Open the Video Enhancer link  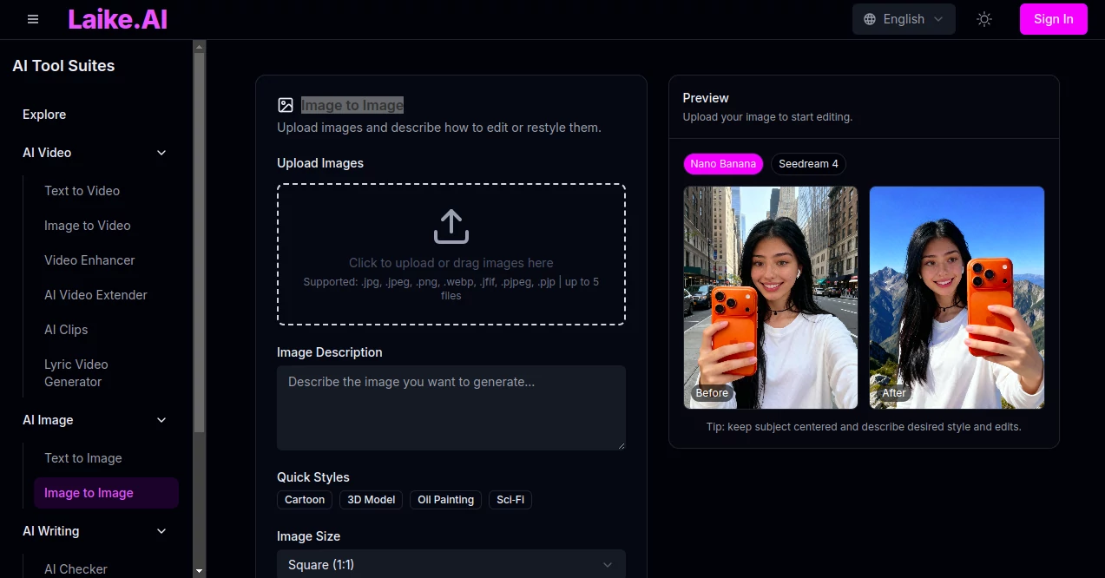(89, 259)
